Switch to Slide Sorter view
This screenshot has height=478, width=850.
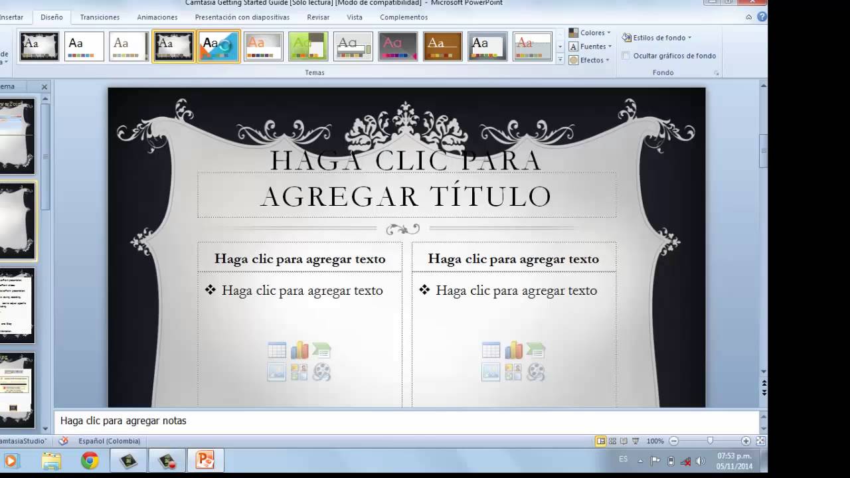click(x=612, y=441)
